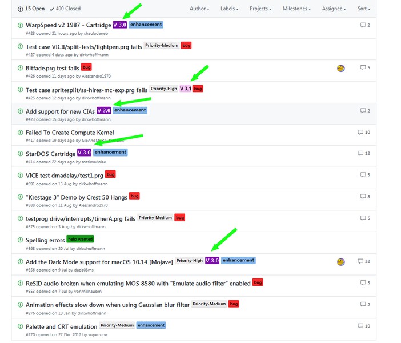Viewport: 401px width, 343px height.
Task: Click the help wanted label
Action: [x=80, y=239]
